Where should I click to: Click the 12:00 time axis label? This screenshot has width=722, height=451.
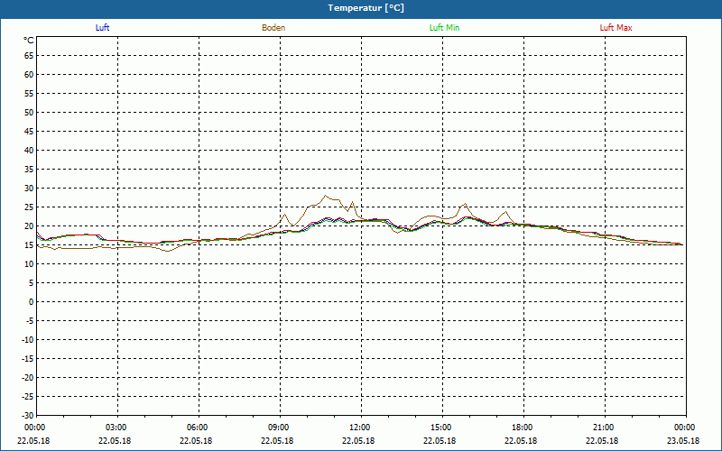[359, 428]
